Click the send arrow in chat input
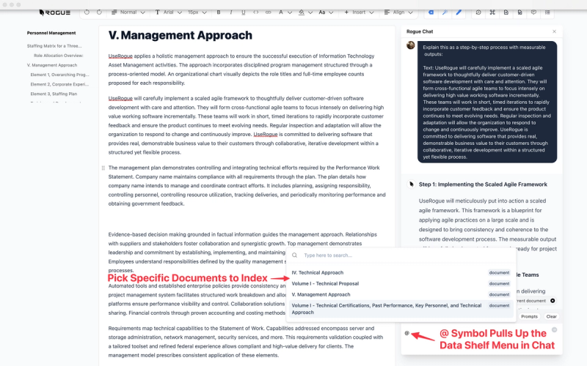Viewport: 587px width, 366px height. [555, 330]
